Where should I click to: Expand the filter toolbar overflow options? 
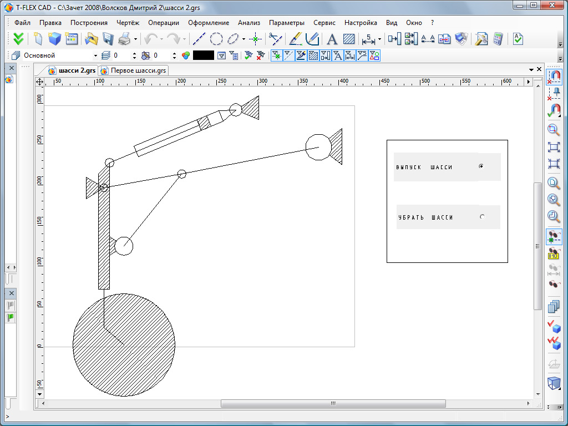(x=560, y=58)
